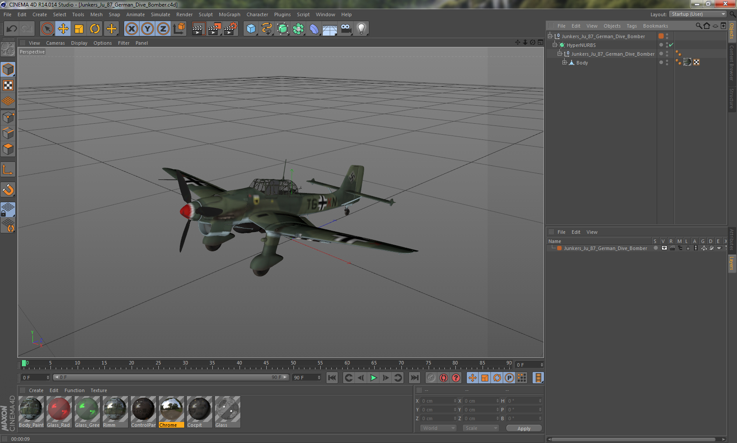Open viewport Cameras menu
This screenshot has height=443, width=737.
point(55,43)
